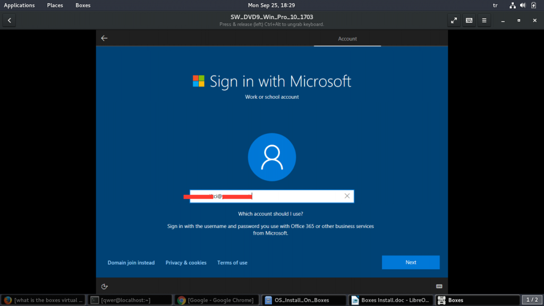Select the Account tab
Image resolution: width=544 pixels, height=306 pixels.
click(347, 39)
